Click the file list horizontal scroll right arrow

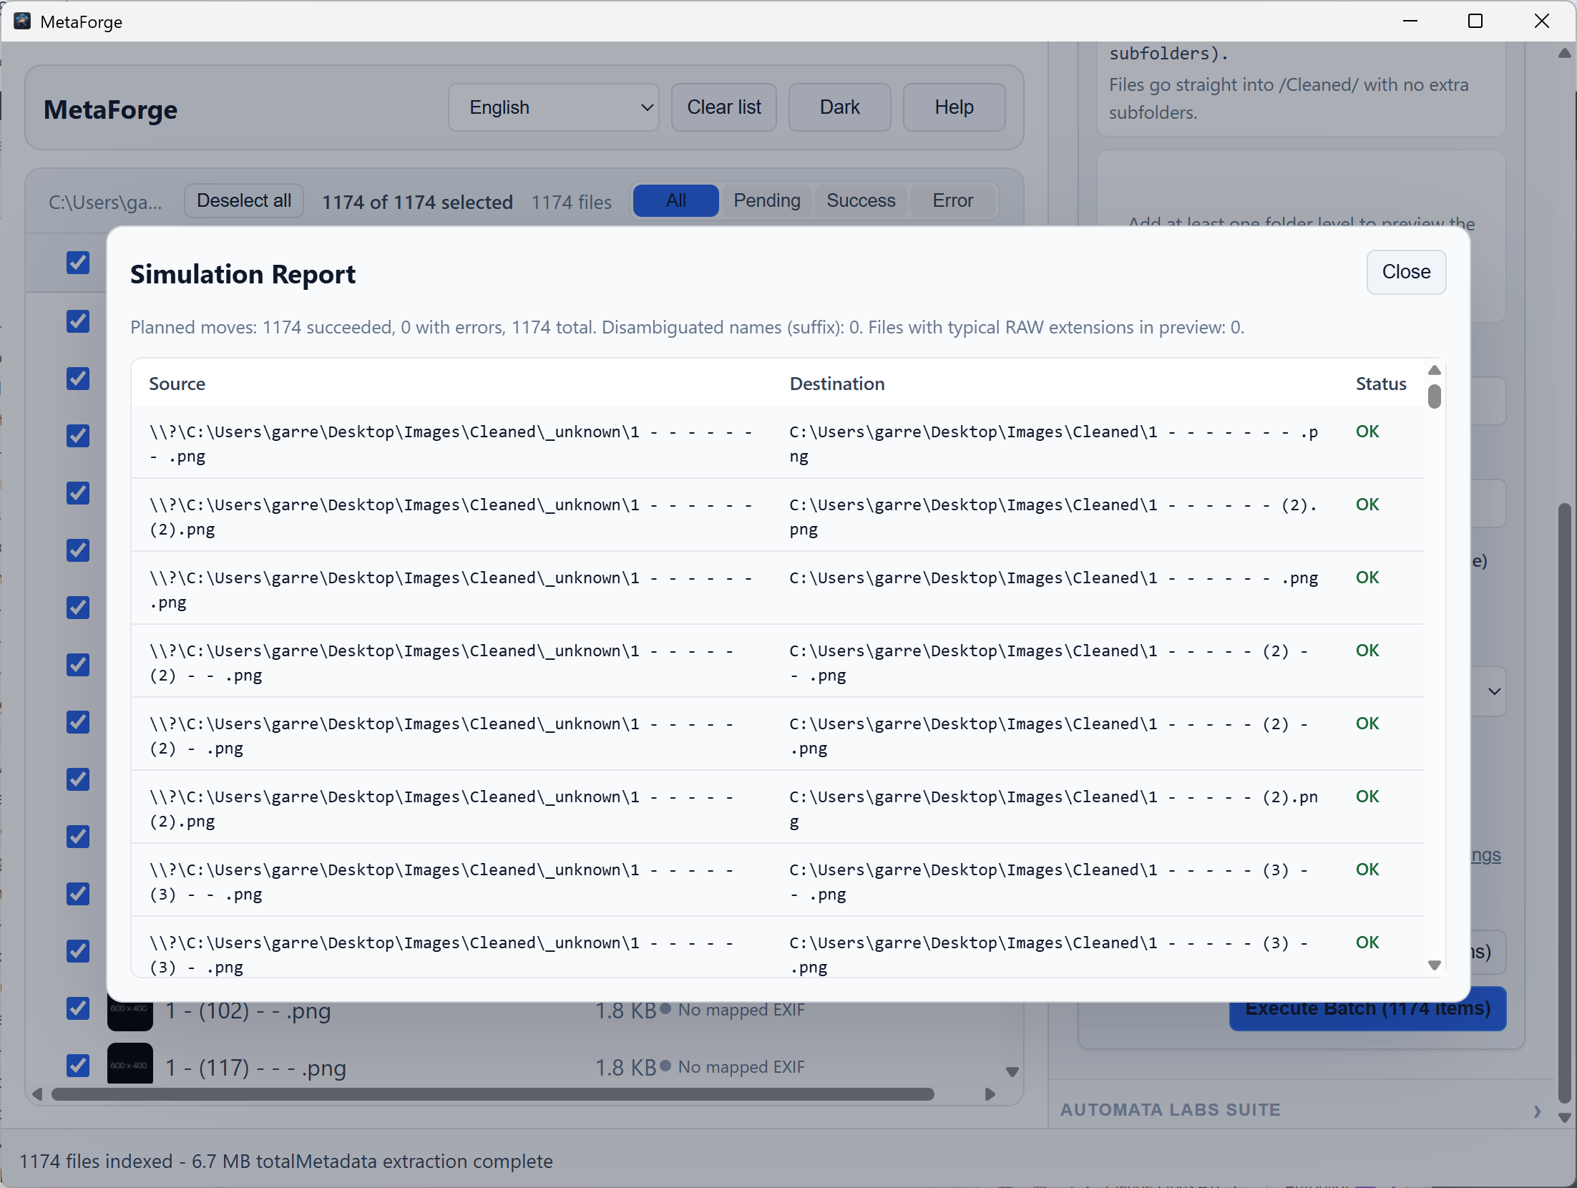[x=990, y=1094]
